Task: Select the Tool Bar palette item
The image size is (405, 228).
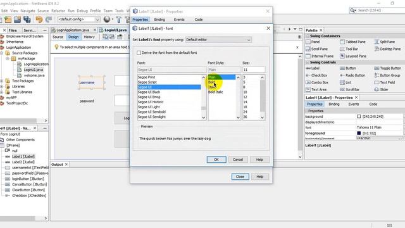Action: pyautogui.click(x=349, y=49)
